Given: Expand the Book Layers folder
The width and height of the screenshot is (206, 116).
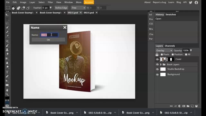Looking at the screenshot, I should pos(161,64).
